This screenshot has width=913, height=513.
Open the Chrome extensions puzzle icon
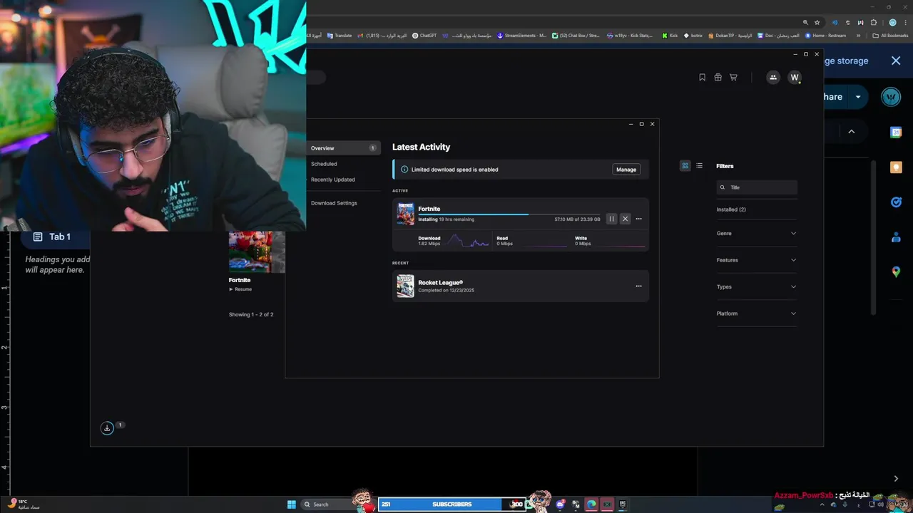tap(874, 22)
